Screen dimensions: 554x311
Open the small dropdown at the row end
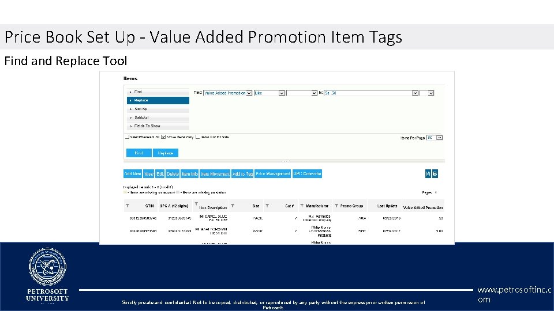(x=427, y=93)
